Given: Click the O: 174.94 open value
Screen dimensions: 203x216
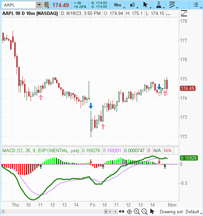Looking at the screenshot, I should [113, 13].
